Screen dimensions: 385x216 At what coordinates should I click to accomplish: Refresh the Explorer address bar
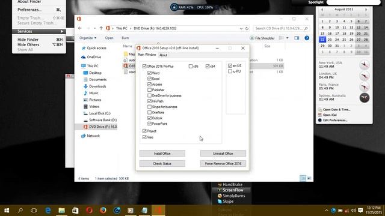click(x=247, y=28)
